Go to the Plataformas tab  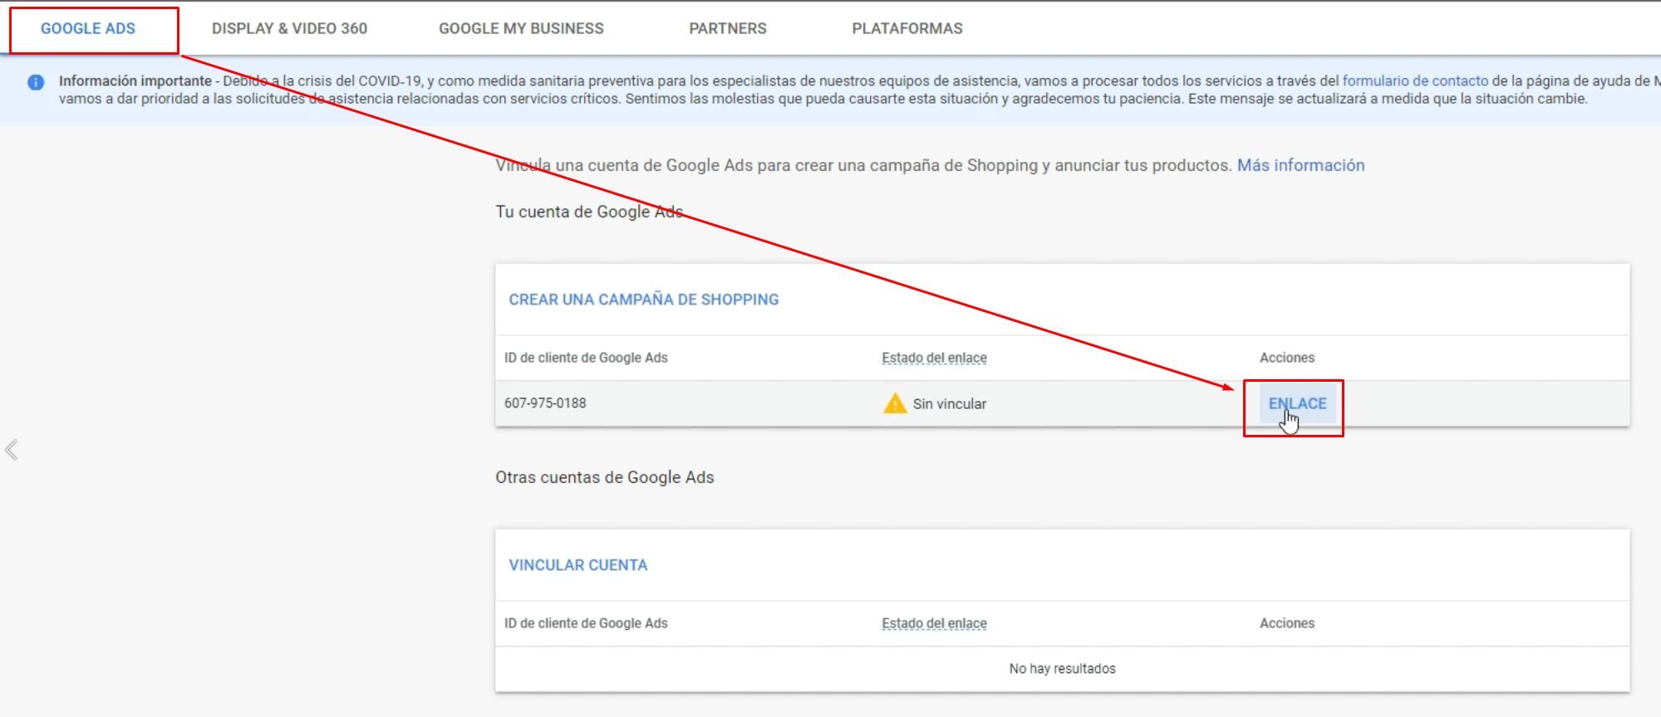pos(907,28)
